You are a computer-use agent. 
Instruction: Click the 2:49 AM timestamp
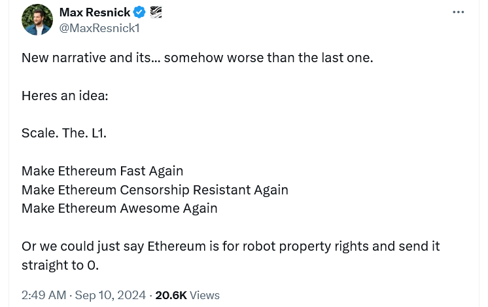point(43,295)
